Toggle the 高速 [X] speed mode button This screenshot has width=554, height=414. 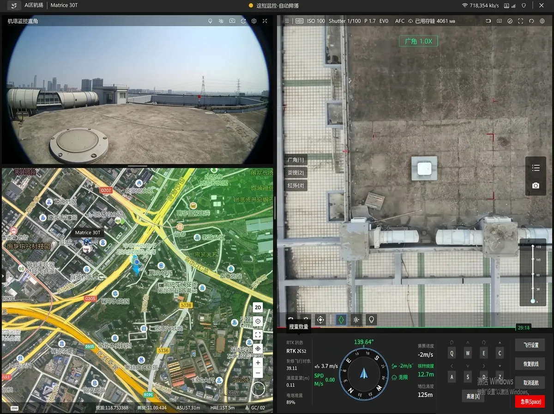(x=473, y=396)
